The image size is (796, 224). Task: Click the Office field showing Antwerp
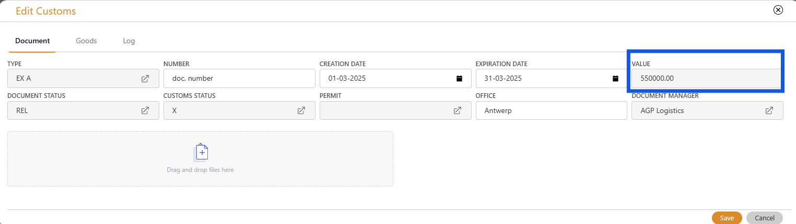551,110
